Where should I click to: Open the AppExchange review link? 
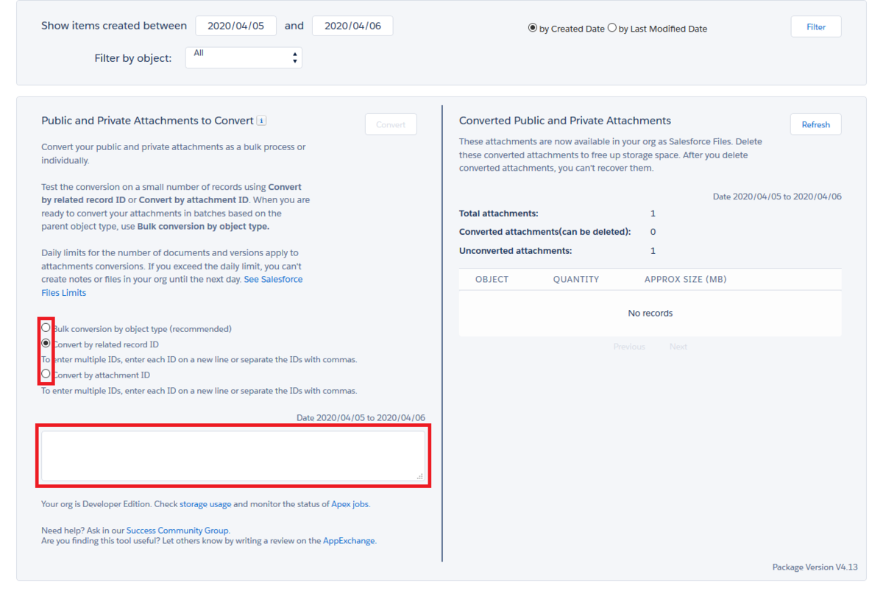[x=349, y=540]
